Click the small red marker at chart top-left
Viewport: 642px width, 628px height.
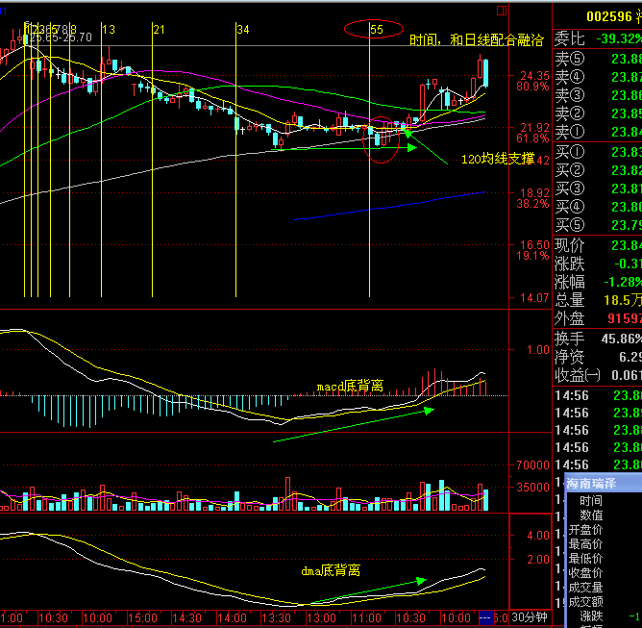6,12
